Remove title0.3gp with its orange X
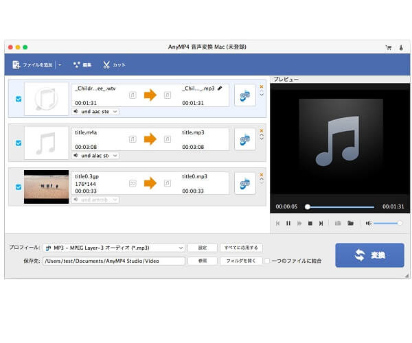Screen dimensions: 412x343 tap(262, 174)
